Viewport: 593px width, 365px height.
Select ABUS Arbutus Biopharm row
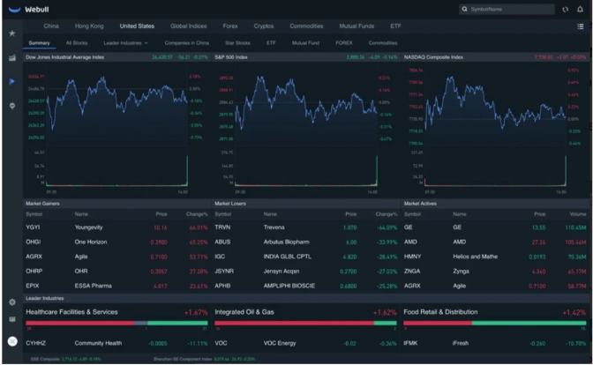(305, 242)
